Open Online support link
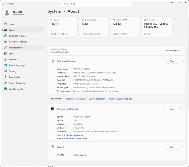 [80, 155]
